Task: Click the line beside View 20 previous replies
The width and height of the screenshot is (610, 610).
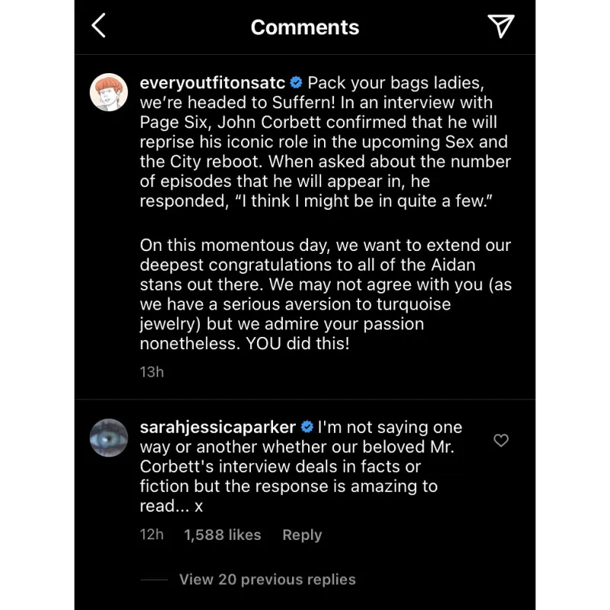Action: (x=153, y=579)
